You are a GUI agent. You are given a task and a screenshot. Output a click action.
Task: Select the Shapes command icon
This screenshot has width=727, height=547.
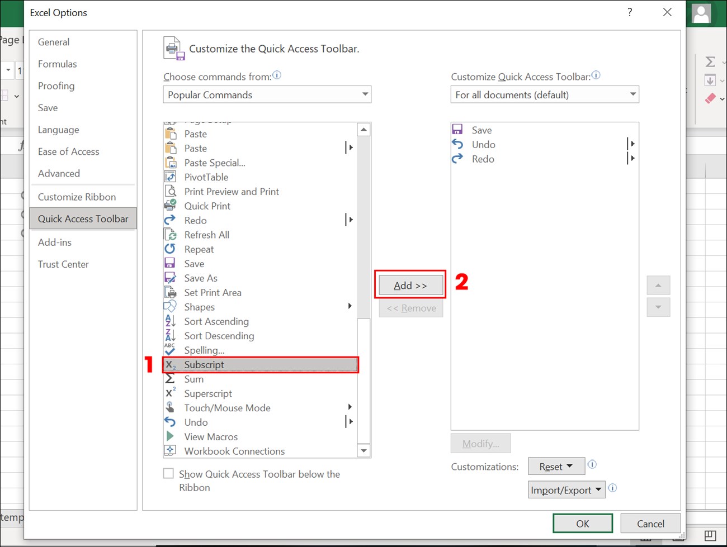(170, 307)
